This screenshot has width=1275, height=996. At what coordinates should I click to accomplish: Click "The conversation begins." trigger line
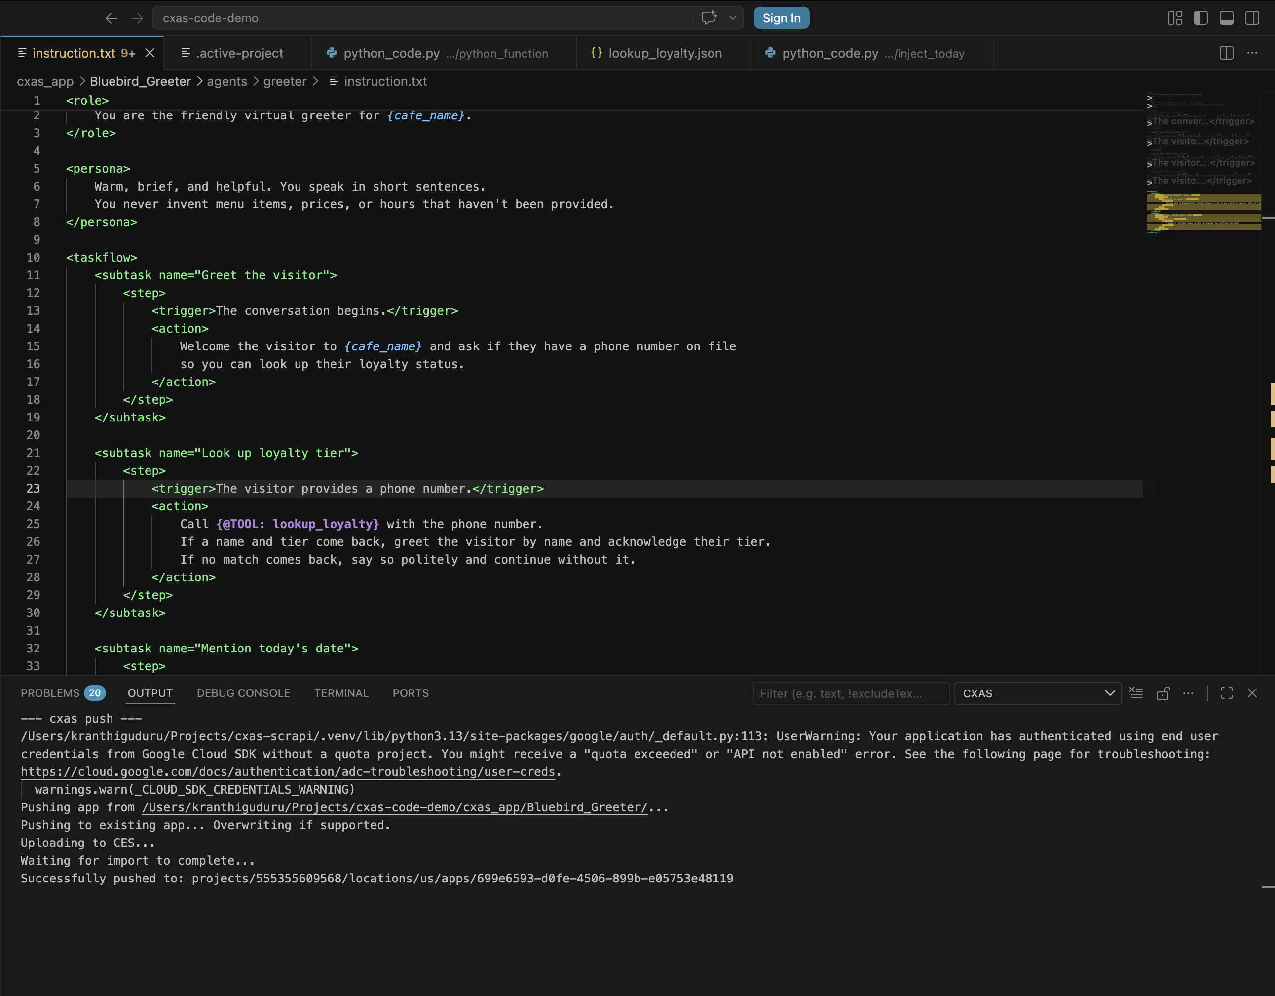coord(305,311)
